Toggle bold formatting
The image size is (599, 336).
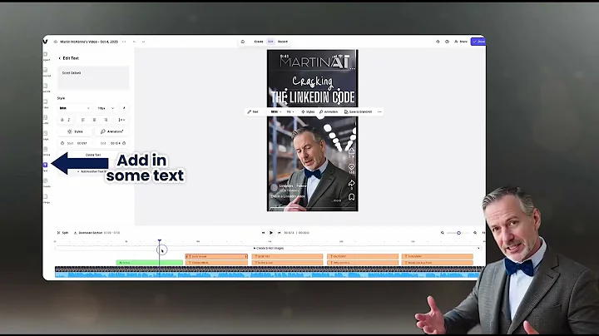pyautogui.click(x=62, y=120)
